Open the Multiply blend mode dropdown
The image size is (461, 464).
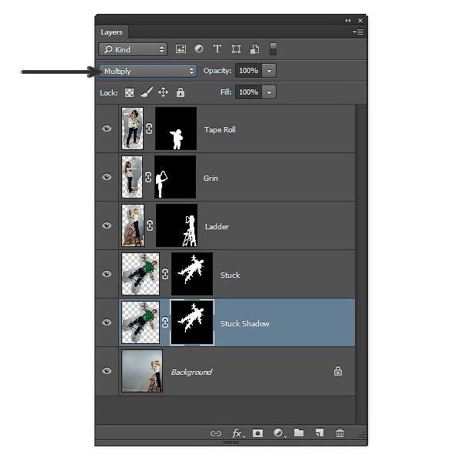[x=148, y=71]
